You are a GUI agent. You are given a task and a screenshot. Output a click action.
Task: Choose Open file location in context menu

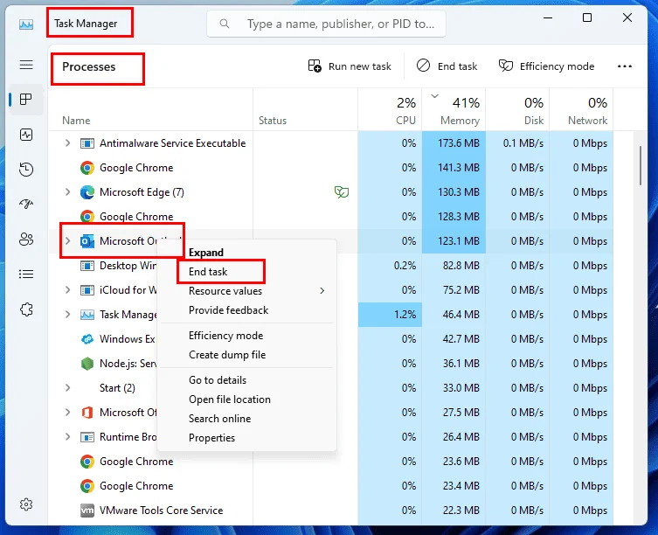(x=246, y=400)
